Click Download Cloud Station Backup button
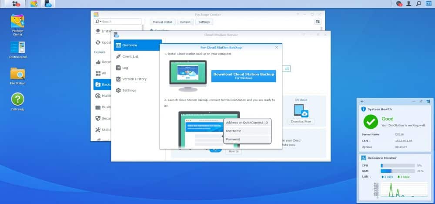 click(244, 76)
